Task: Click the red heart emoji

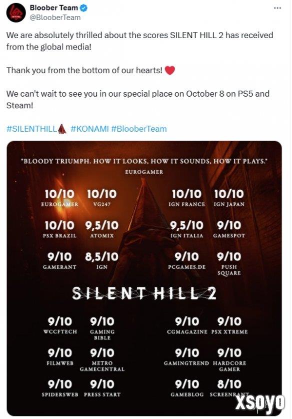Action: [x=170, y=70]
